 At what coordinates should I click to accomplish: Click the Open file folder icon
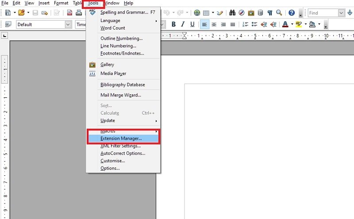click(21, 13)
